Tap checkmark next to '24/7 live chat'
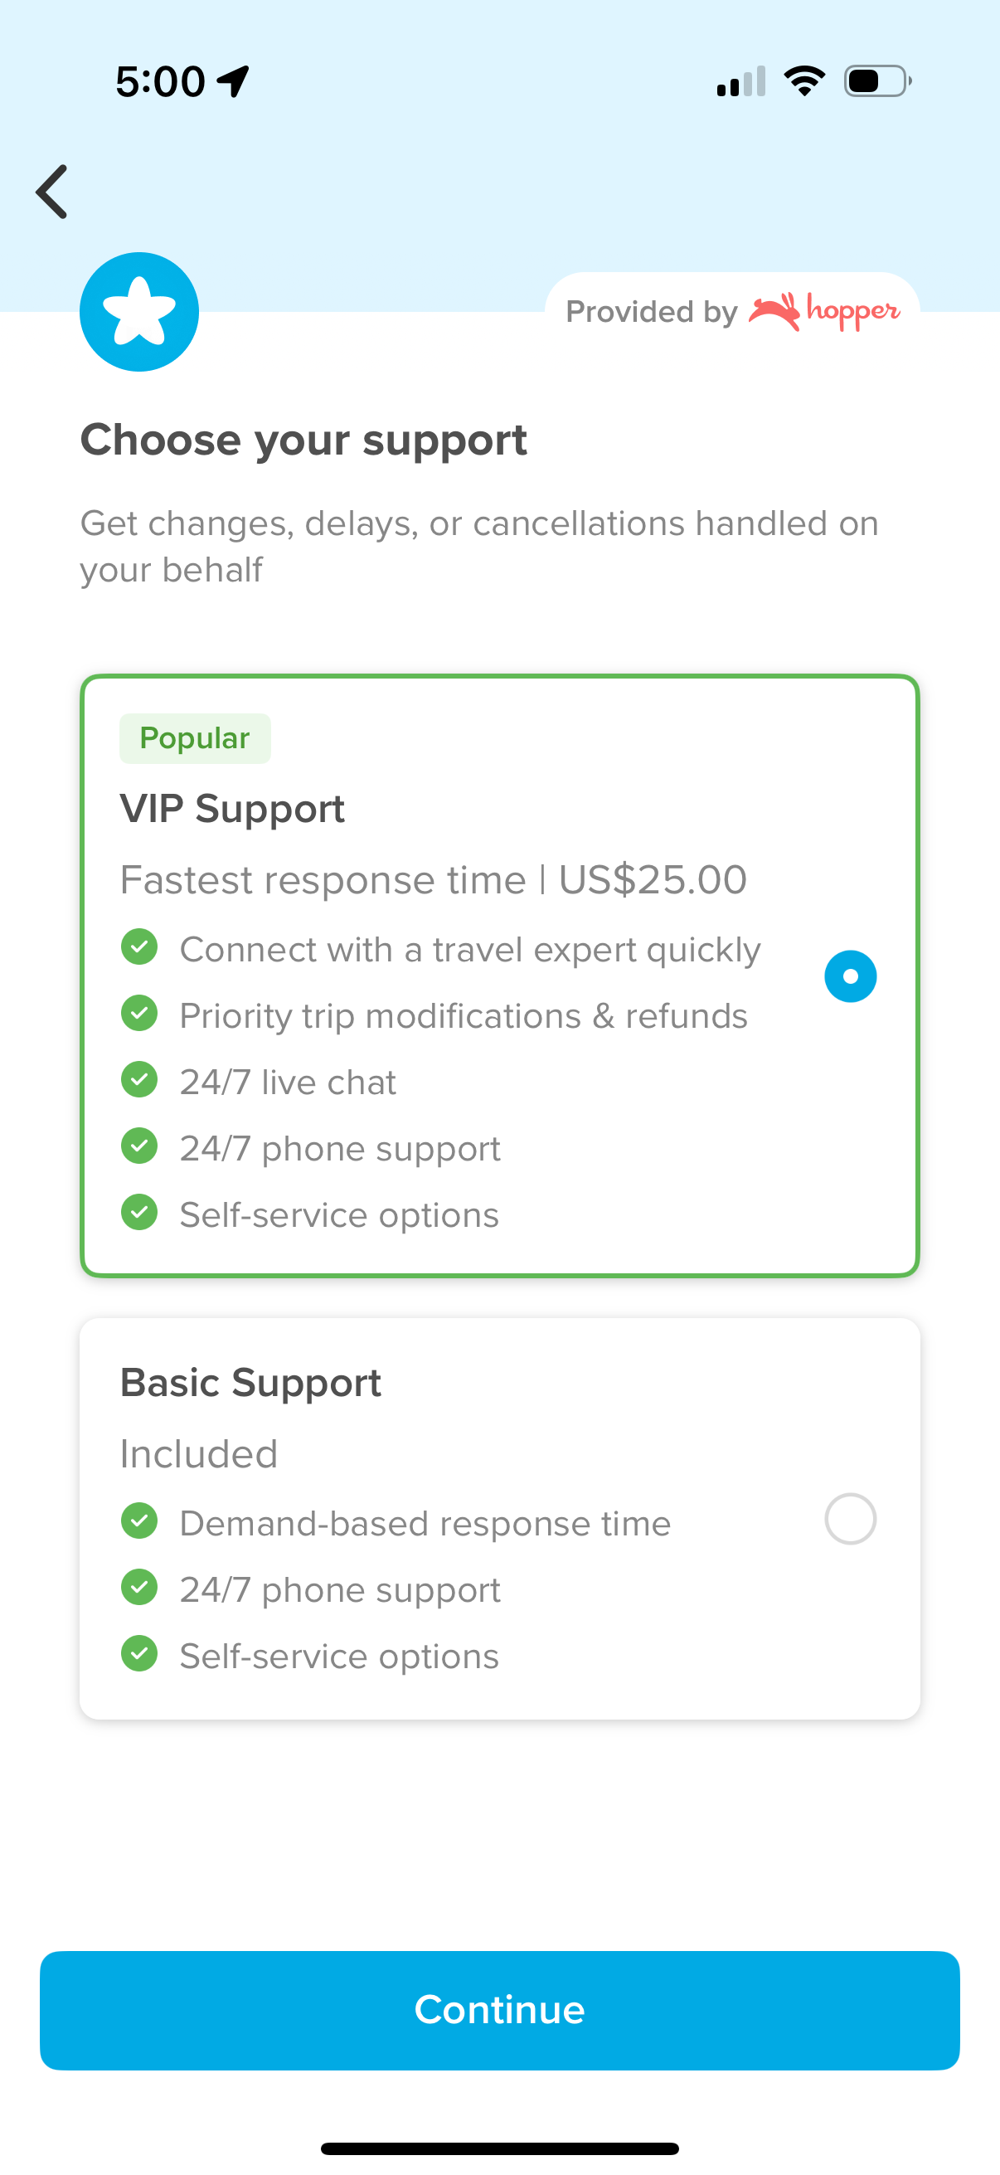 (139, 1080)
